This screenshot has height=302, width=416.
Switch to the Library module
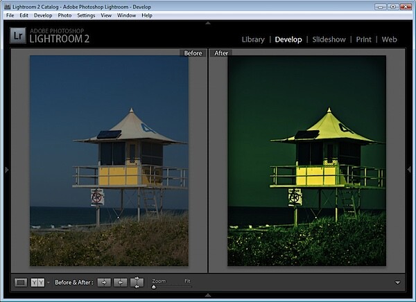[252, 39]
